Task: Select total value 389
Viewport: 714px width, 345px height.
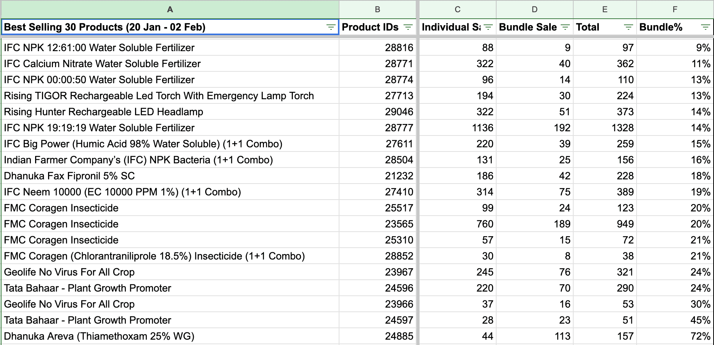Action: pos(605,192)
